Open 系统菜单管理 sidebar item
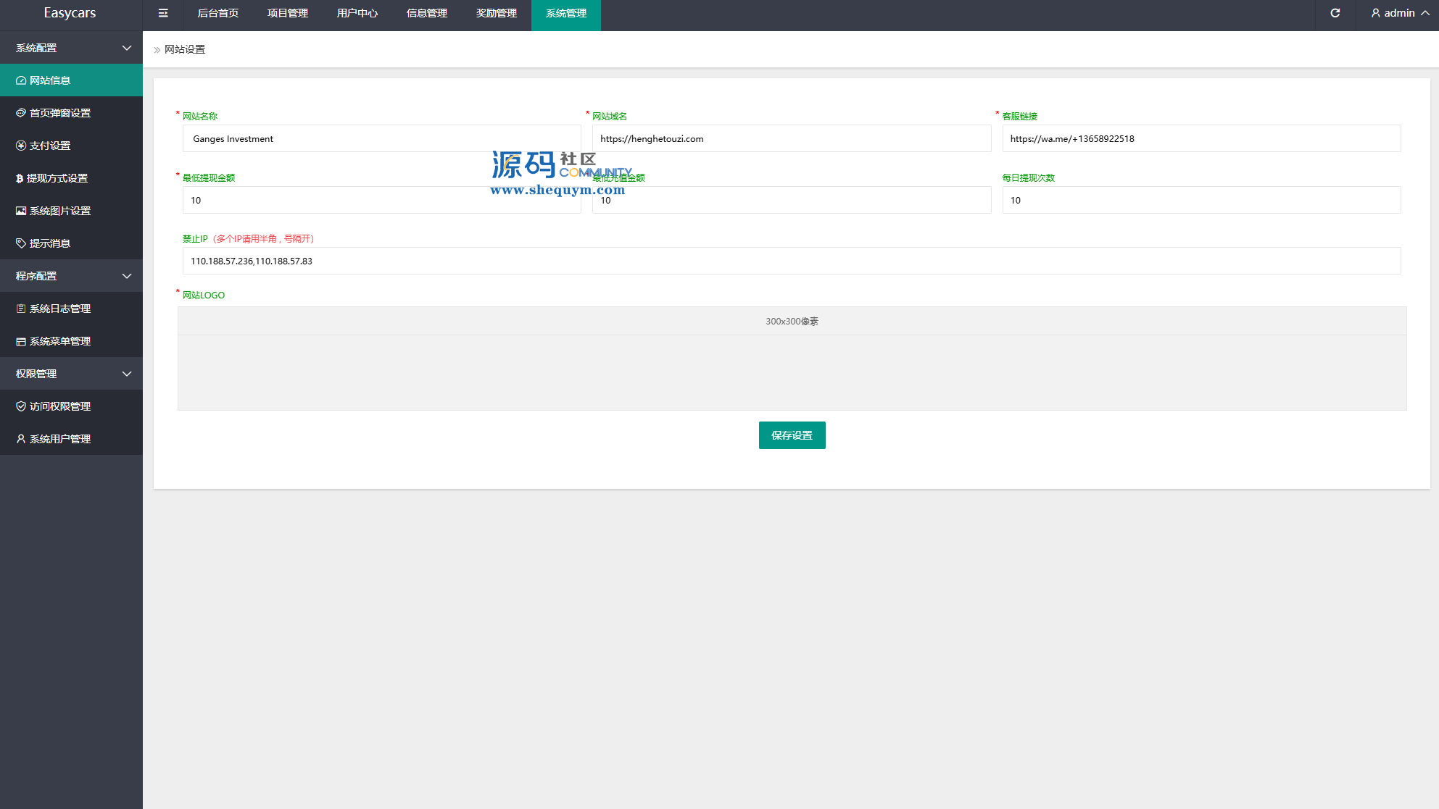 click(x=59, y=341)
